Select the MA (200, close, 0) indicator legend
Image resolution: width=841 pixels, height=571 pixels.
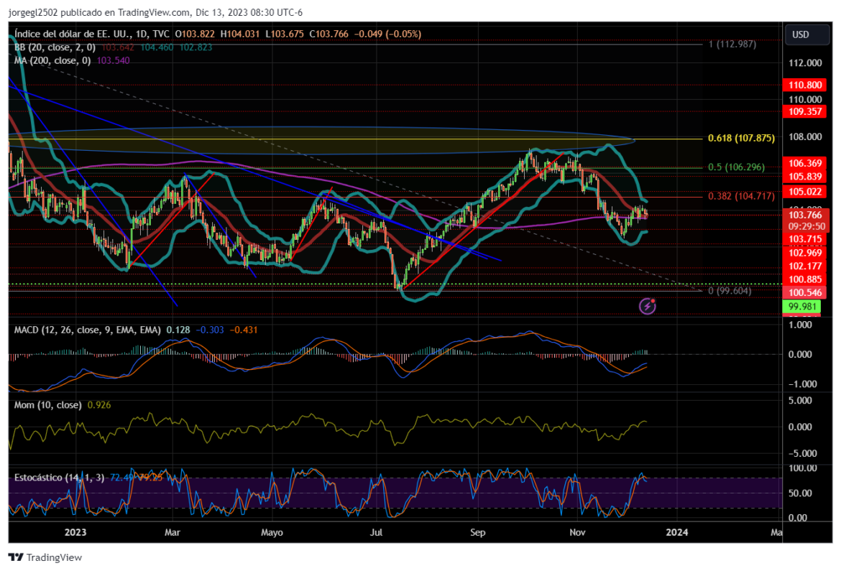coord(52,60)
